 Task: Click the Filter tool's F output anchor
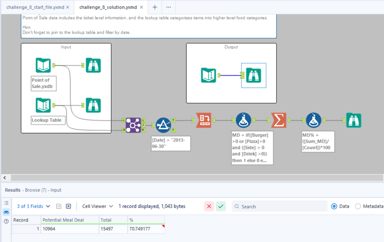pyautogui.click(x=173, y=130)
